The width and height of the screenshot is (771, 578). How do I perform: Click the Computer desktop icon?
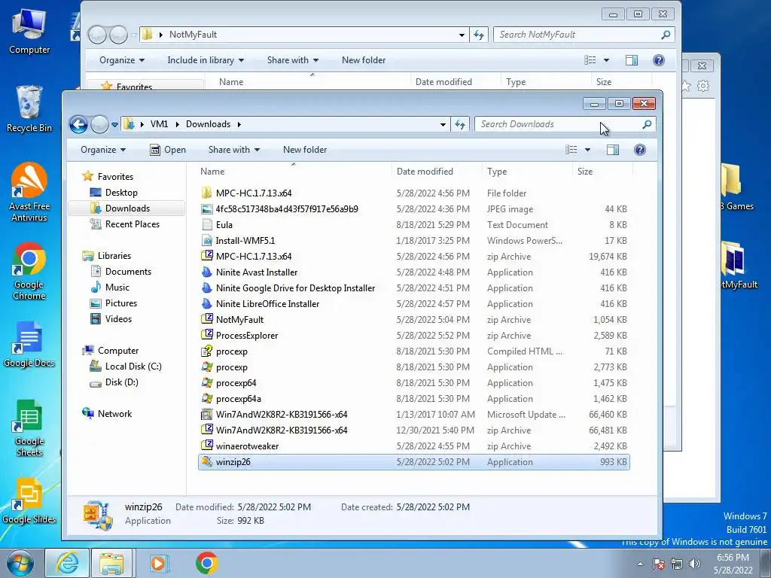pos(29,32)
